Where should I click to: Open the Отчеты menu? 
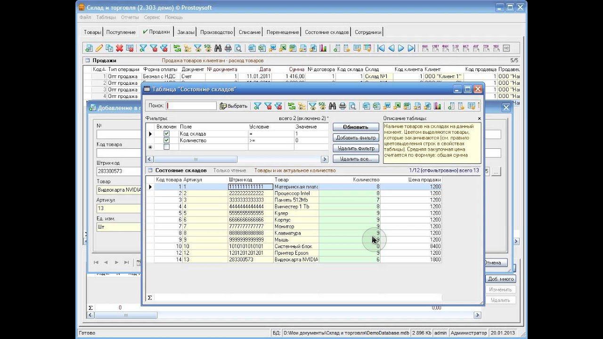(130, 17)
